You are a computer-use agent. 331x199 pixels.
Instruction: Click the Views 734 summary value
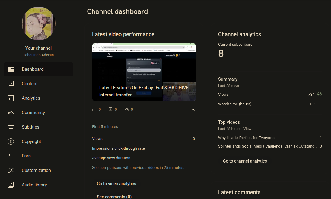click(x=311, y=94)
